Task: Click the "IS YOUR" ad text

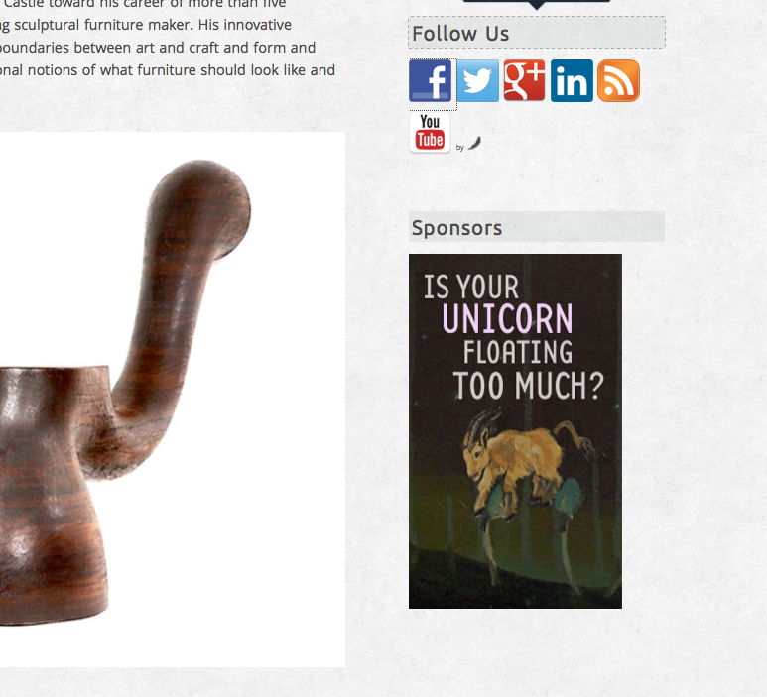Action: point(470,287)
